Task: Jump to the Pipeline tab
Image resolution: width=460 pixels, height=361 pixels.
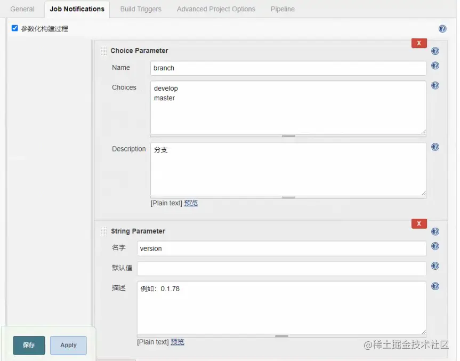Action: [x=283, y=9]
